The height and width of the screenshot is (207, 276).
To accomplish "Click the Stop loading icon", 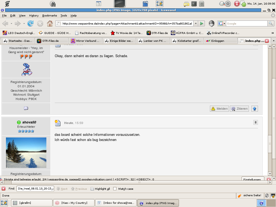I will pyautogui.click(x=40, y=24).
